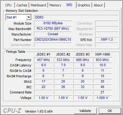Image resolution: width=123 pixels, height=115 pixels.
Task: Expand the Slot #1 dropdown arrow
Action: (x=29, y=17)
